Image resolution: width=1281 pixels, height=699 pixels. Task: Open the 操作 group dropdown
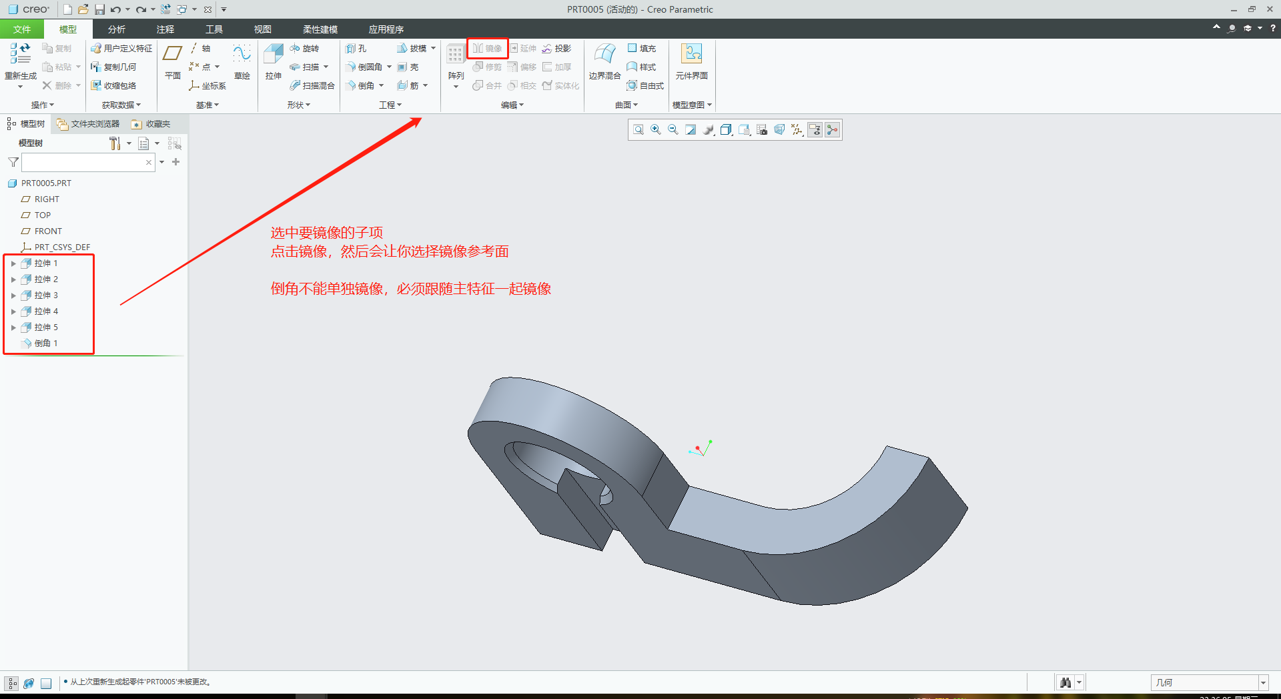(43, 105)
